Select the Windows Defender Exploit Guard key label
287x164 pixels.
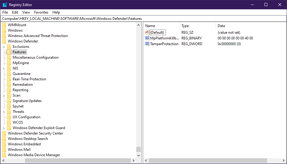(39, 128)
